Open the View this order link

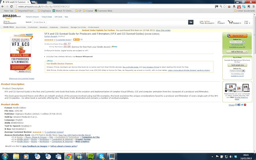point(163,30)
